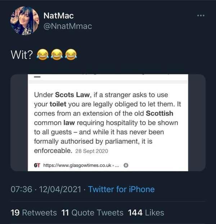Open the three-dot more options menu
Screen dimensions: 216x224
(x=201, y=15)
